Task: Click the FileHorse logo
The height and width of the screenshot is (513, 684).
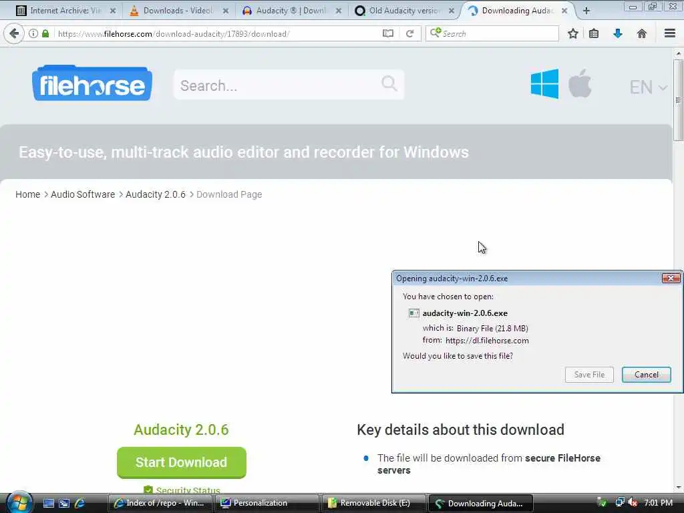Action: point(92,83)
